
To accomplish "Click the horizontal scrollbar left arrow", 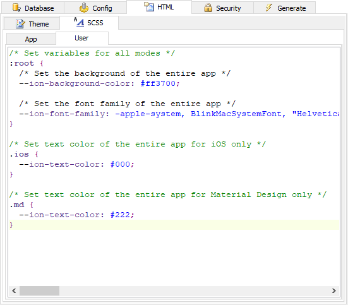I will [14, 291].
